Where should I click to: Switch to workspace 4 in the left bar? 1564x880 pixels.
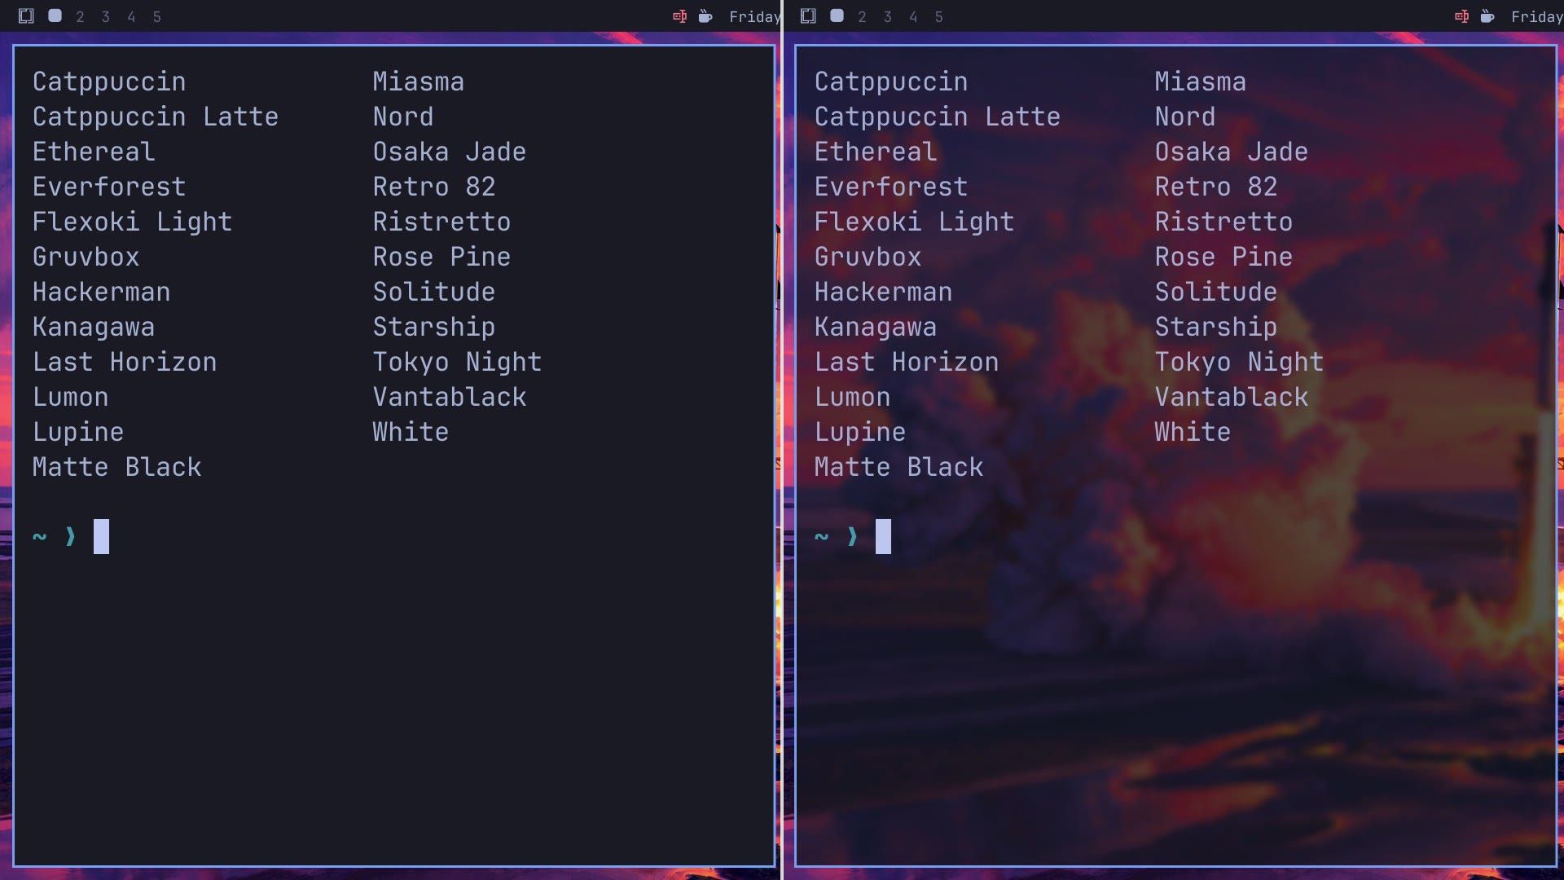tap(131, 16)
